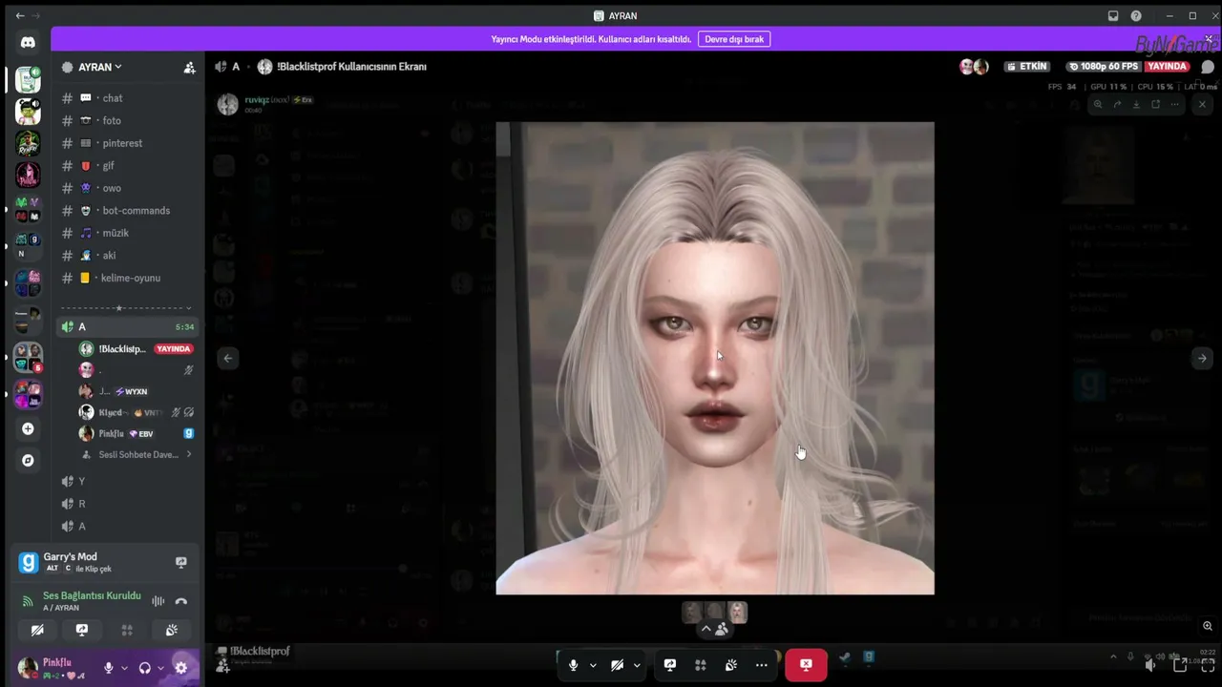Toggle camera in the call bar
Screen dimensions: 1222x687
[617, 665]
